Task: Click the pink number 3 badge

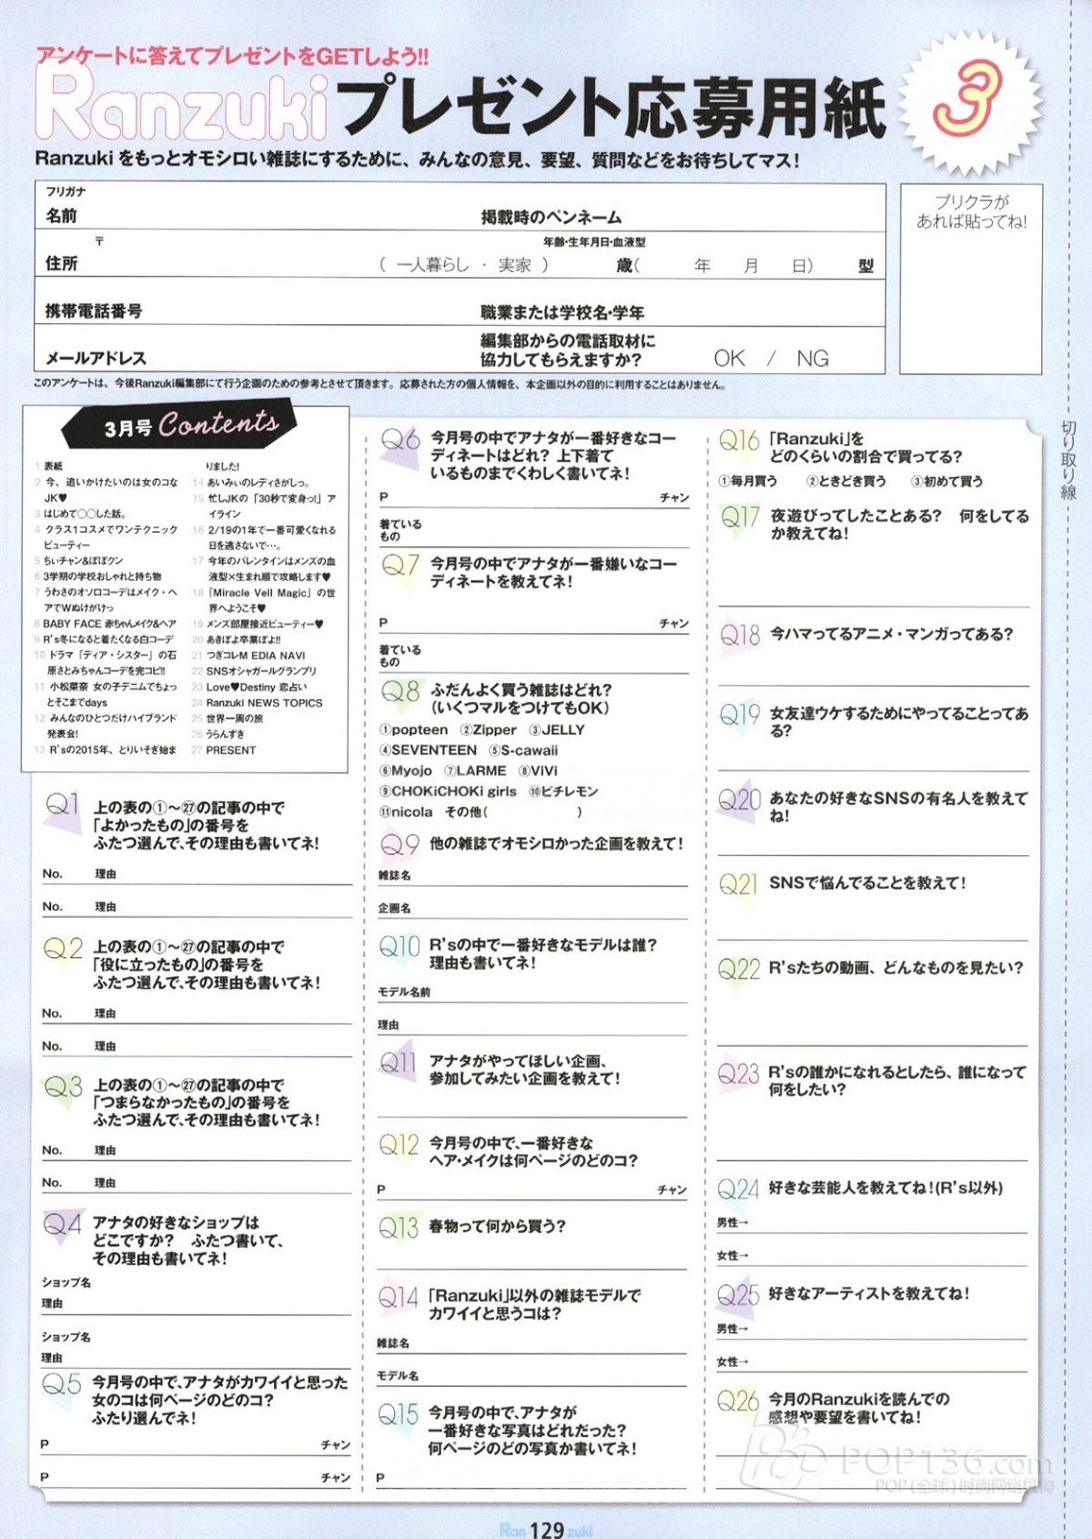Action: (971, 101)
